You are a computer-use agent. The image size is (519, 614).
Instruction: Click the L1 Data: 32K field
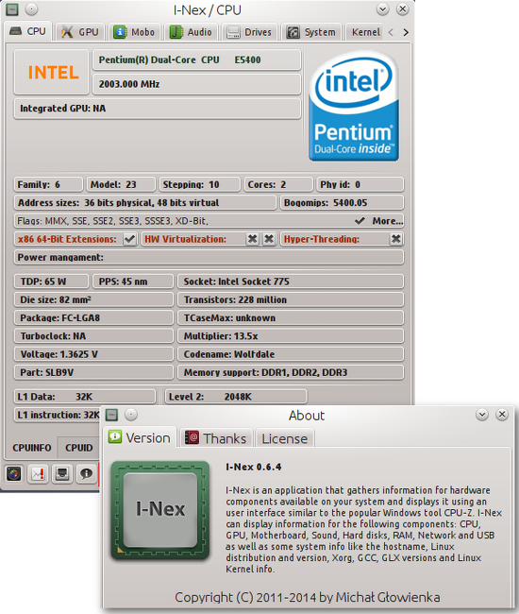pos(85,397)
